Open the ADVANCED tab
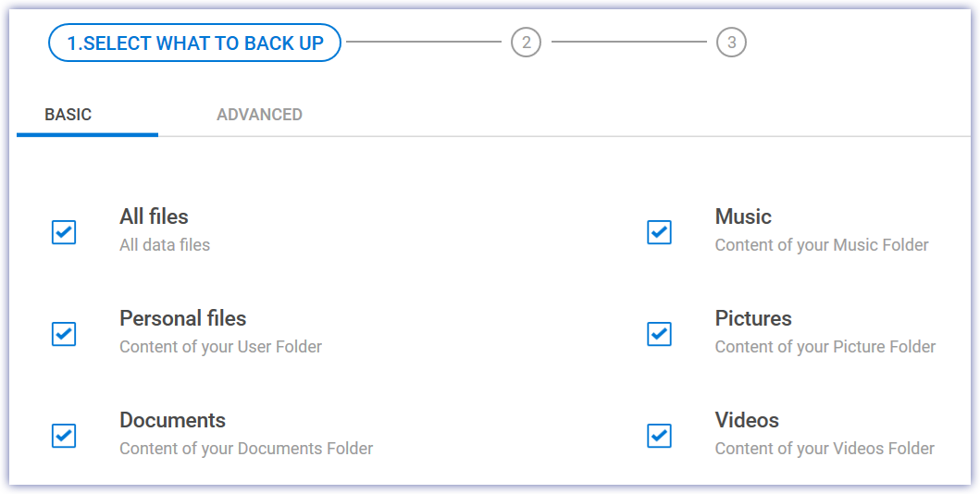The image size is (980, 494). [x=259, y=115]
